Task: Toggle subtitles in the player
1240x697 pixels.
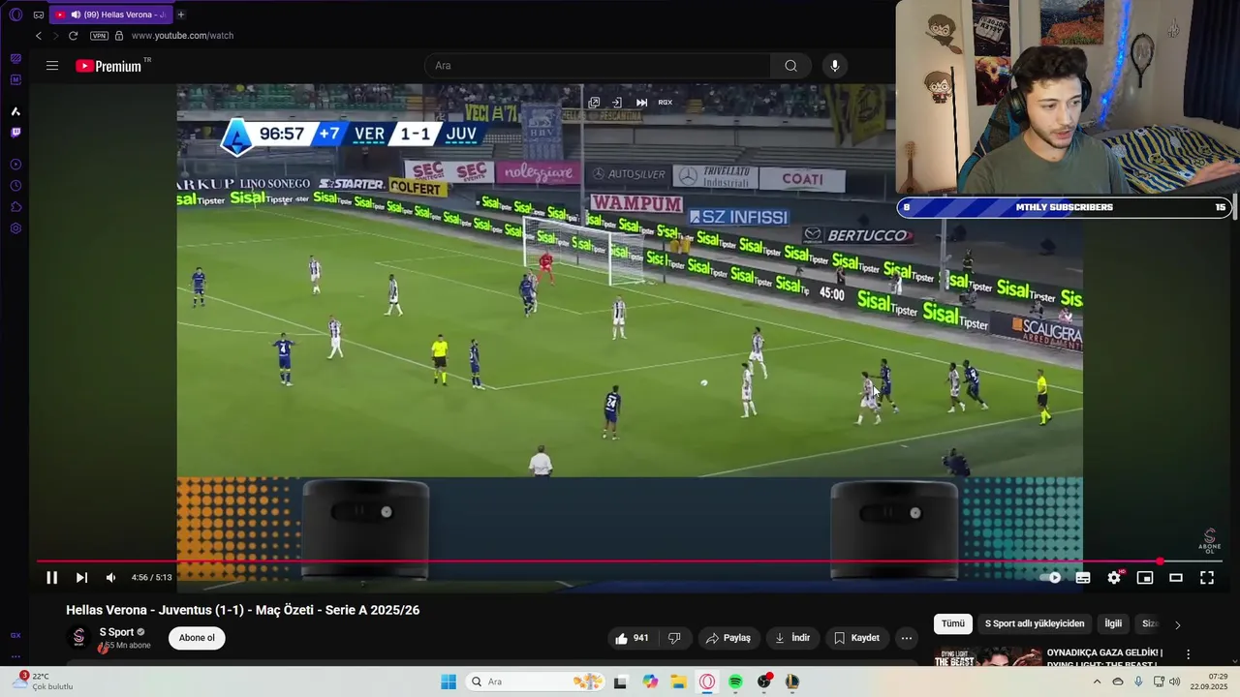Action: coord(1083,578)
